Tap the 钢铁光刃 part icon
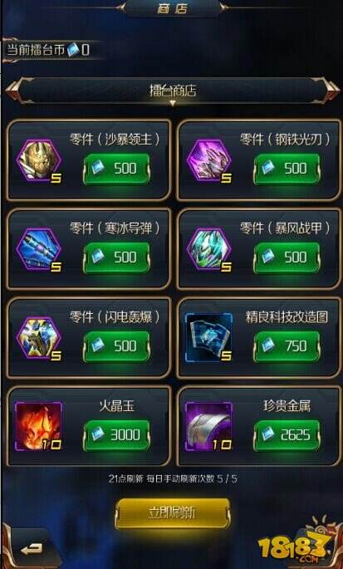343x569 pixels. (208, 160)
